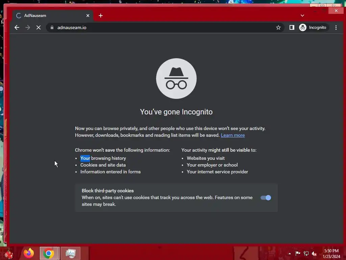Screen dimensions: 346x260
Task: View site information via the lock icon
Action: [52, 27]
